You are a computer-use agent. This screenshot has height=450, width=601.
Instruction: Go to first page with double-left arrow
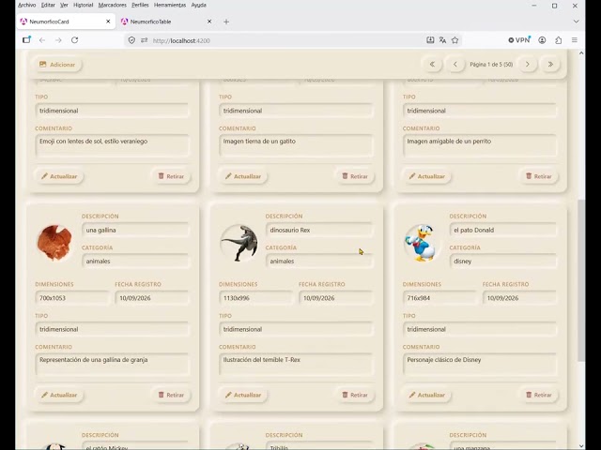point(432,65)
